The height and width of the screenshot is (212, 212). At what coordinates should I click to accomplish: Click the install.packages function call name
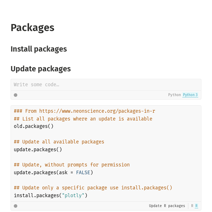(x=36, y=195)
